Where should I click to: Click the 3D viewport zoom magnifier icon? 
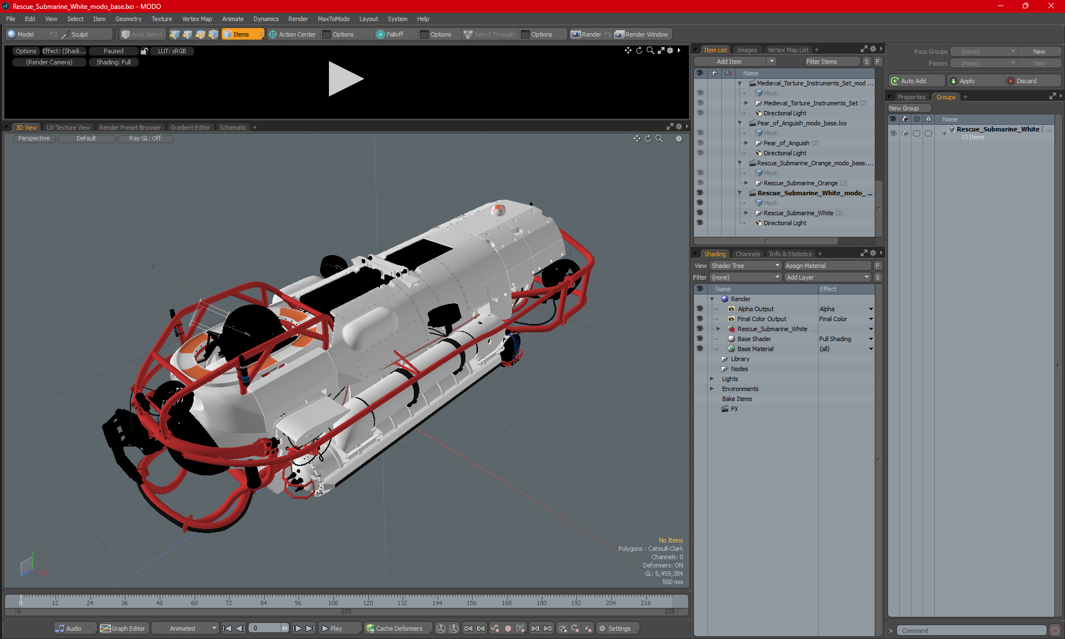pyautogui.click(x=659, y=139)
